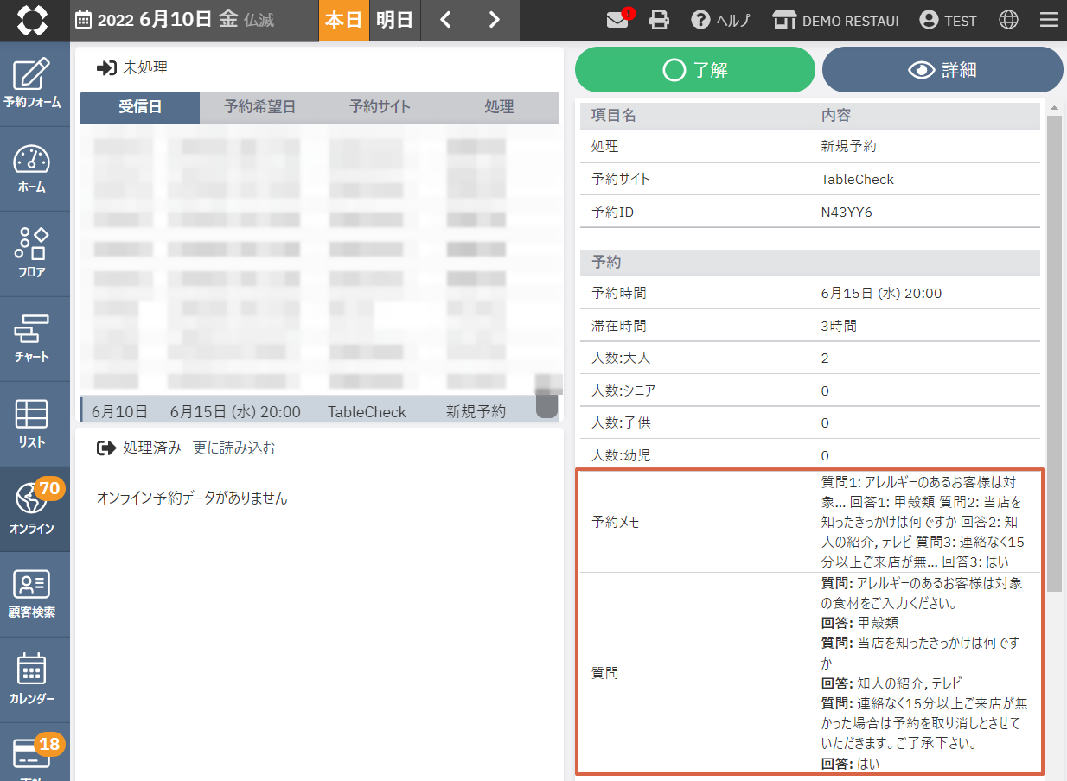
Task: Click the unprocessed list scrollbar thumb
Action: [x=546, y=404]
